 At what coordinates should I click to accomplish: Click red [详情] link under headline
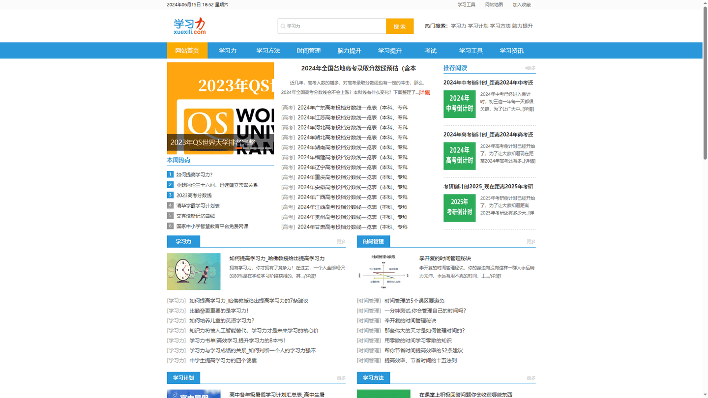click(424, 92)
